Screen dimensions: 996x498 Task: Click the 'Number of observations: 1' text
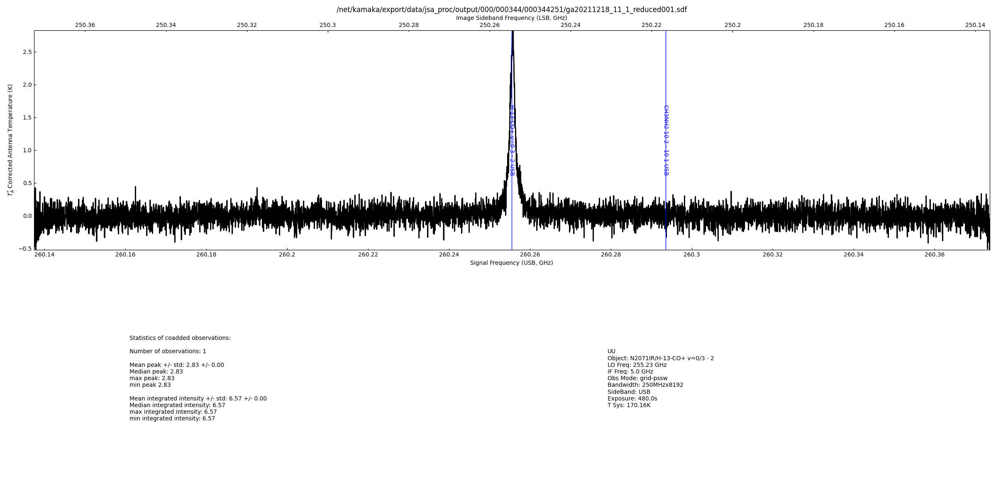click(168, 351)
